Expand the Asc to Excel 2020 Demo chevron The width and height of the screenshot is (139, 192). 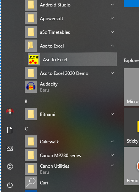tap(112, 73)
